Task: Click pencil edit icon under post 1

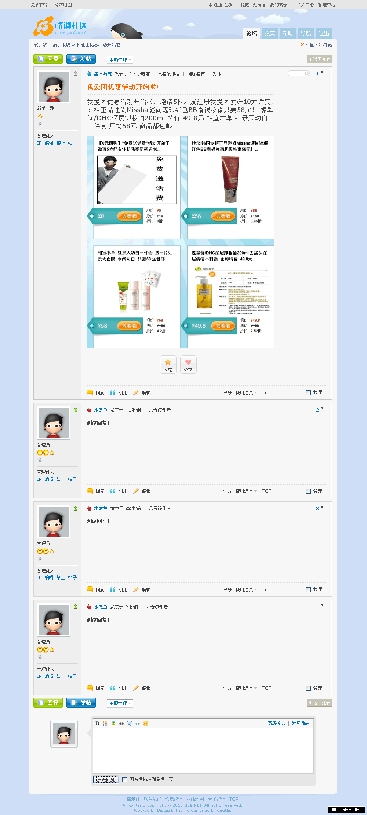Action: point(136,392)
